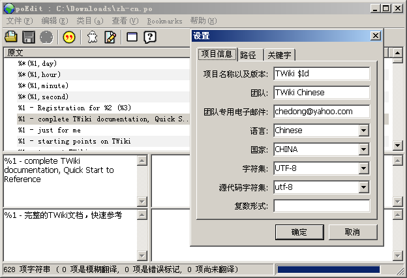Click the string list scrollbar up arrow

397,53
